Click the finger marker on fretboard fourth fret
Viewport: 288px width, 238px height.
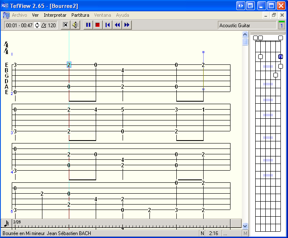tap(275, 75)
